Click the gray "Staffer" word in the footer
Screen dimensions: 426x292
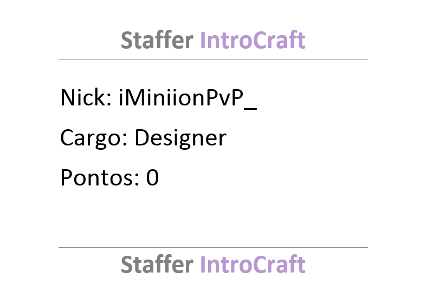tap(157, 264)
